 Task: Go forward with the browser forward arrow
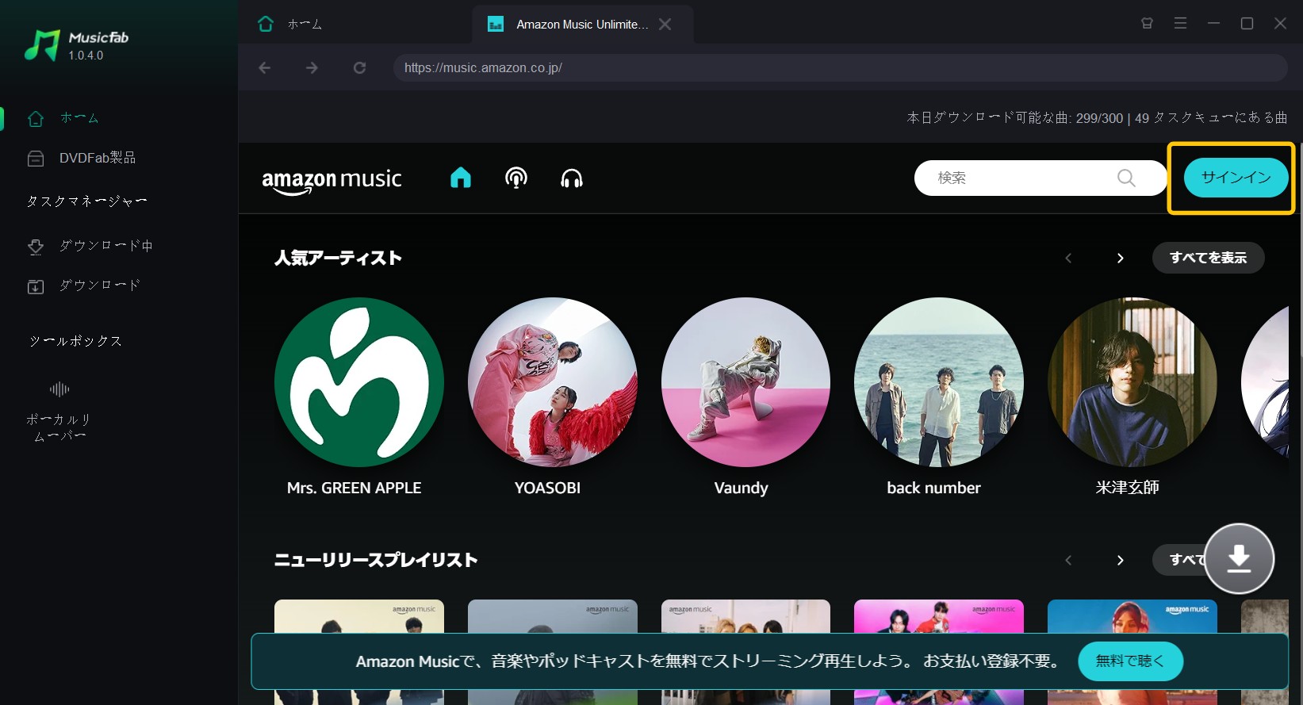click(312, 68)
